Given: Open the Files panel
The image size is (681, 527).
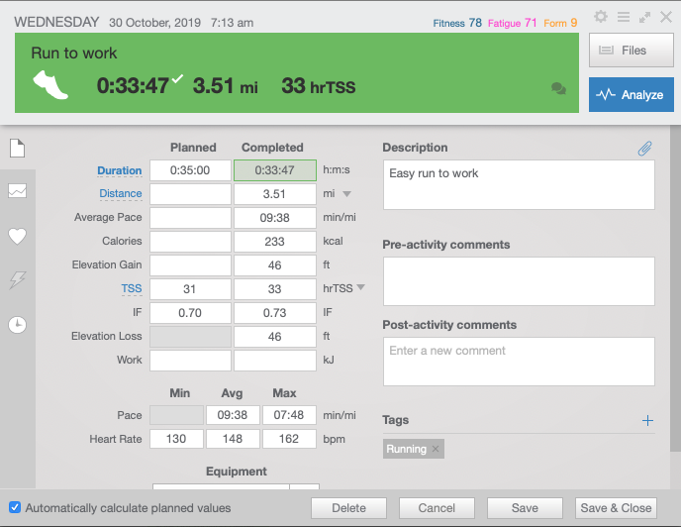Looking at the screenshot, I should pos(632,50).
